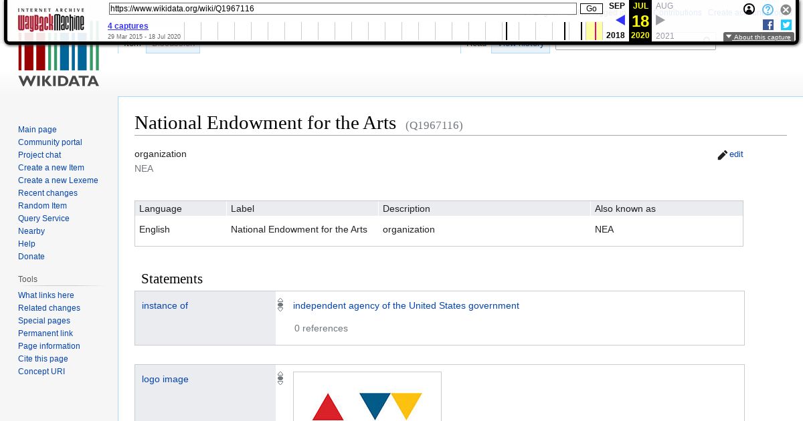Open the Wayback user account icon
This screenshot has width=803, height=421.
(x=749, y=9)
